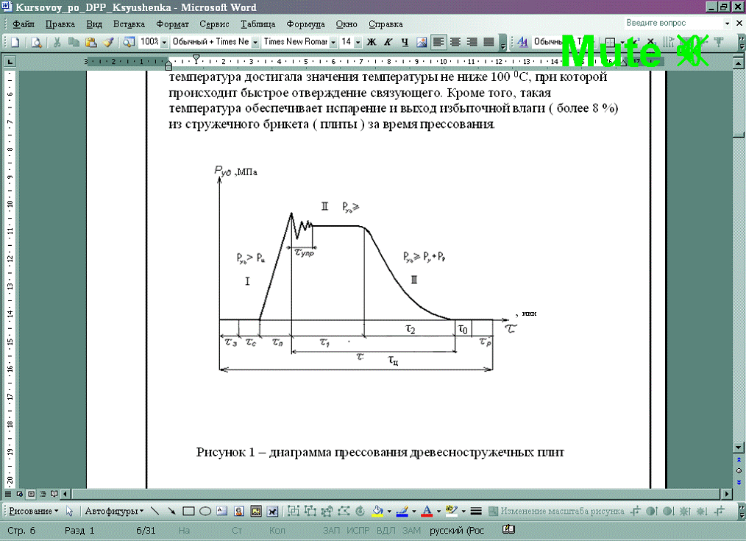746x541 pixels.
Task: Justify text alignment
Action: (x=489, y=42)
